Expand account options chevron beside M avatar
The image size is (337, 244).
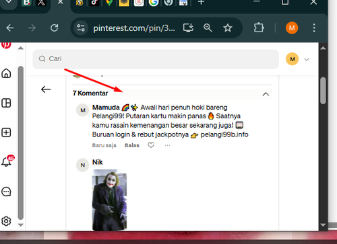point(307,59)
